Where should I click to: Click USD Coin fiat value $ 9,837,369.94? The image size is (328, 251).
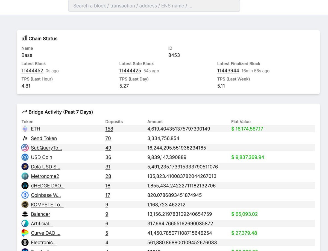(248, 157)
